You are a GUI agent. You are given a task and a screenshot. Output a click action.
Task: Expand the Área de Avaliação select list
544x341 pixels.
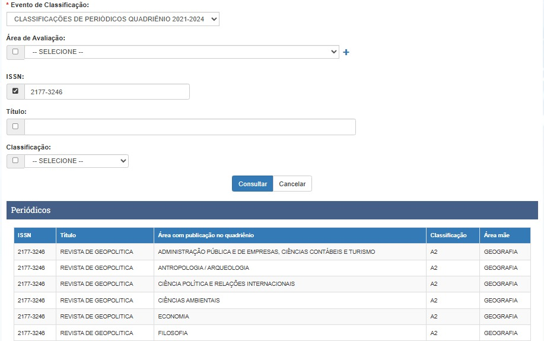click(182, 52)
